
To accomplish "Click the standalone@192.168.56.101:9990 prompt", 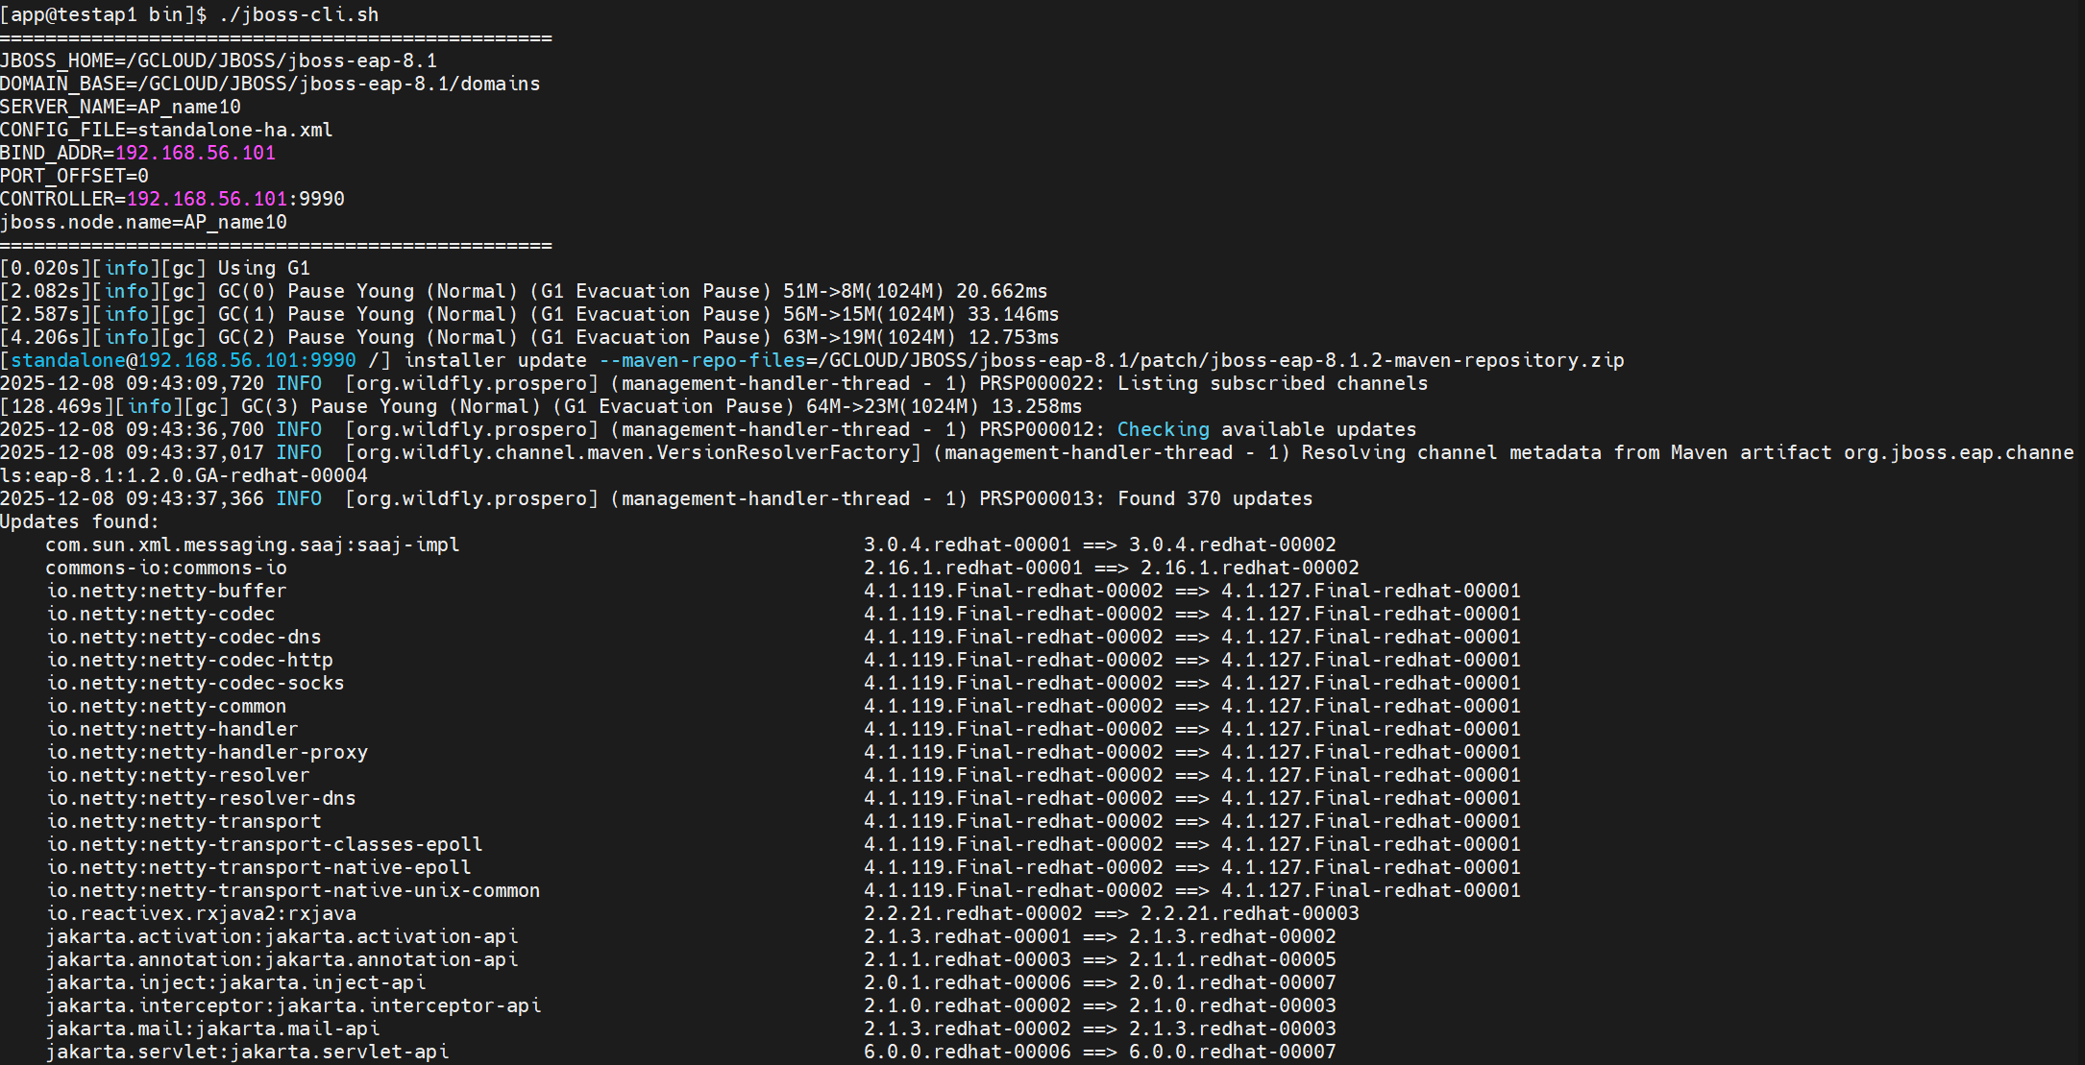I will pyautogui.click(x=183, y=360).
